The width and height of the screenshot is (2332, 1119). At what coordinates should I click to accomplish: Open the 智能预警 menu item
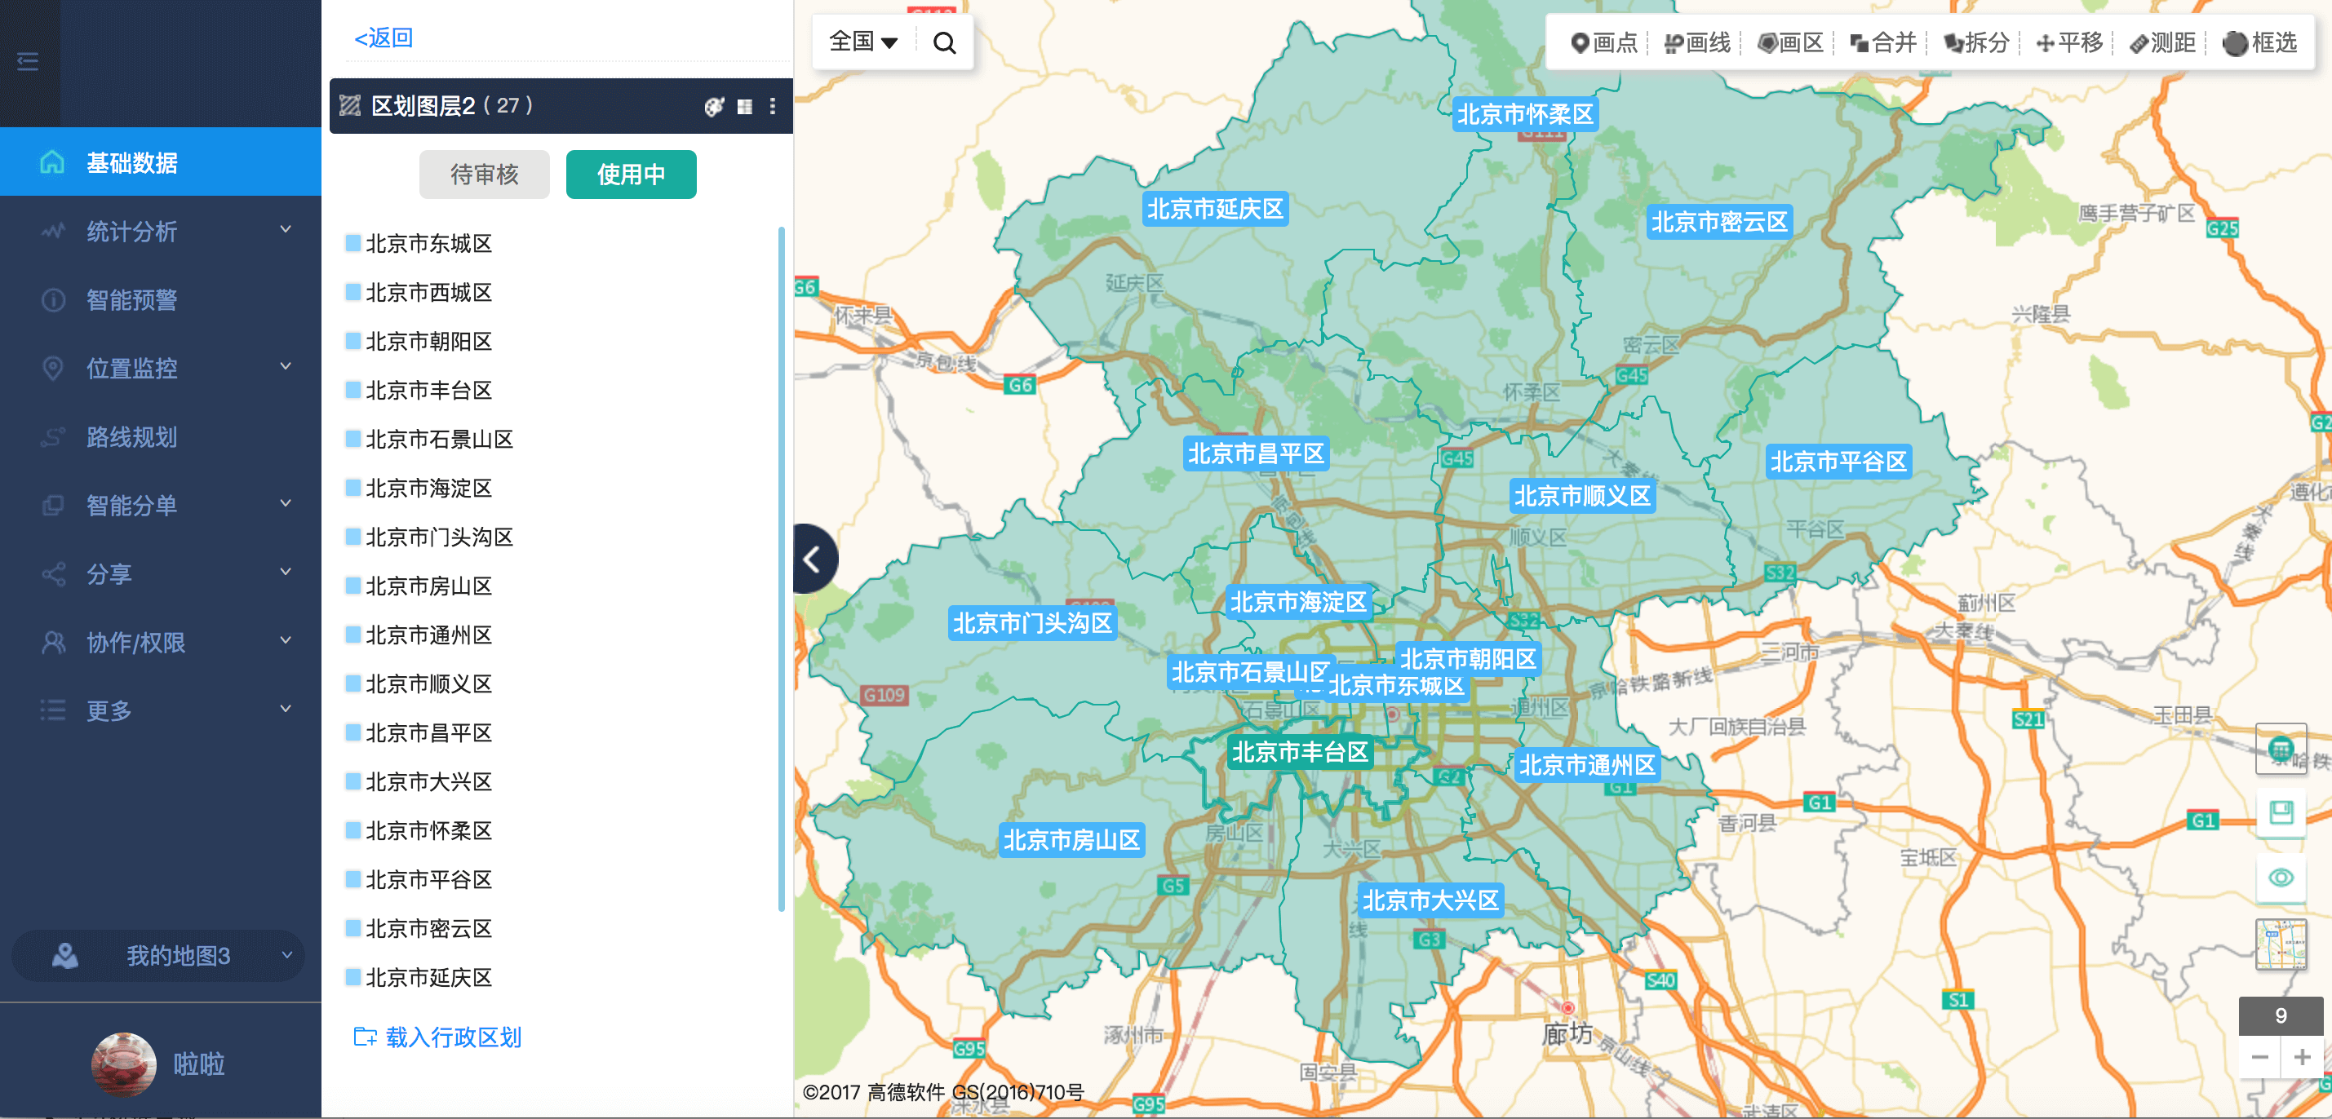(x=160, y=299)
